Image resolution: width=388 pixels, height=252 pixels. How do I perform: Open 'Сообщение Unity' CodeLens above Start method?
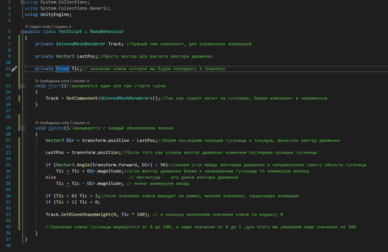(x=53, y=80)
